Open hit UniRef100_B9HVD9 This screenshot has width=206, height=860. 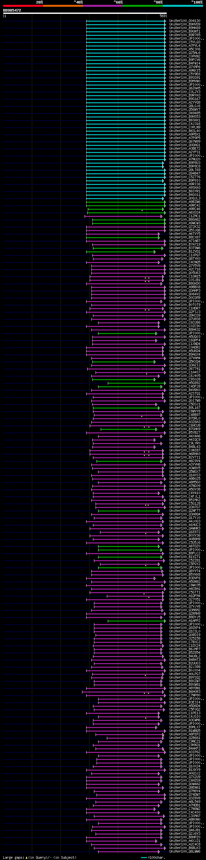(185, 25)
